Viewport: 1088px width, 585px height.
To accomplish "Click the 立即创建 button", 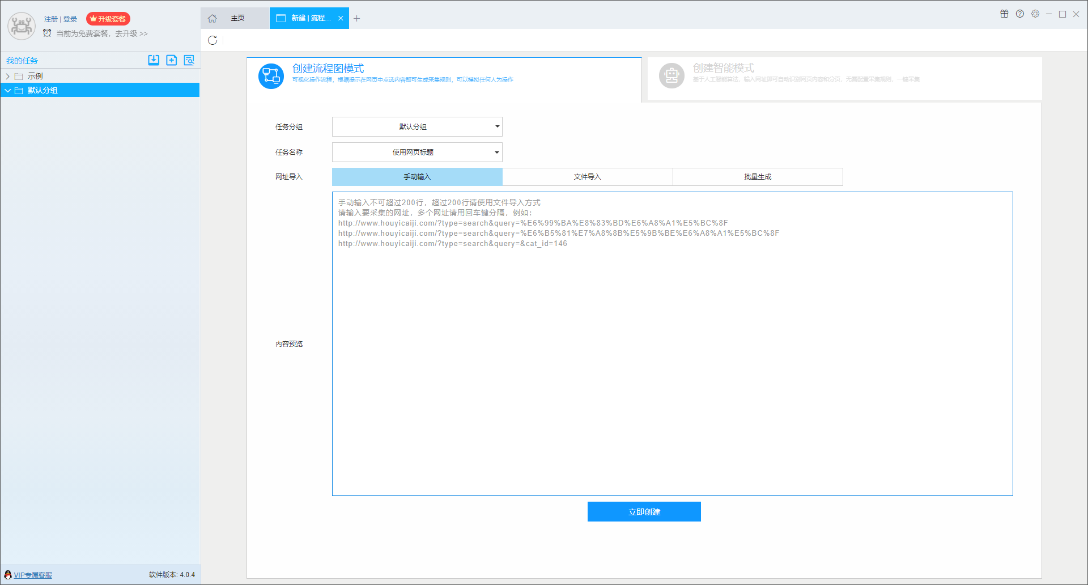I will coord(644,511).
